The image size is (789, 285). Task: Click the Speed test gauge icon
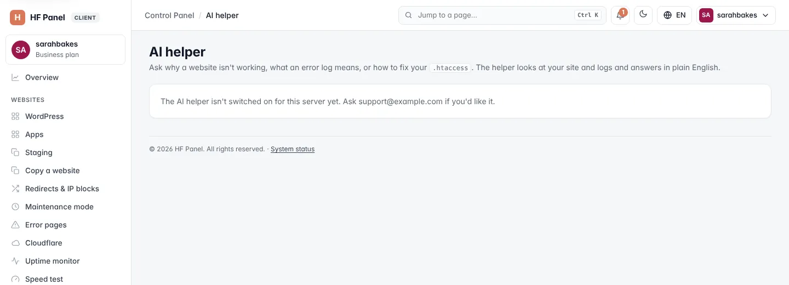(15, 279)
